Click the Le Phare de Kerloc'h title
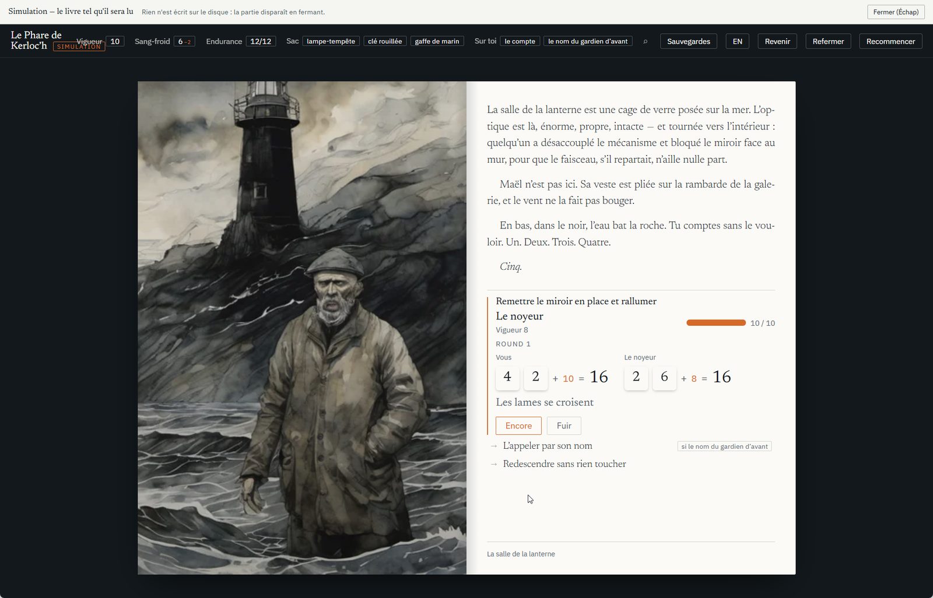Screen dimensions: 933x598 [x=36, y=40]
